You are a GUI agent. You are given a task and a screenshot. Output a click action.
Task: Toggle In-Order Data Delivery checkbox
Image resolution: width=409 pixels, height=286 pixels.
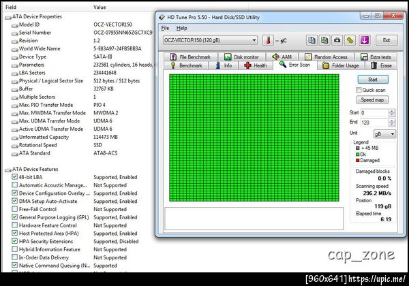(14, 257)
